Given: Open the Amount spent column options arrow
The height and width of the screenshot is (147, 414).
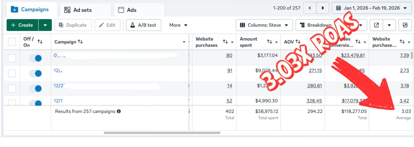Looking at the screenshot, I should point(277,42).
